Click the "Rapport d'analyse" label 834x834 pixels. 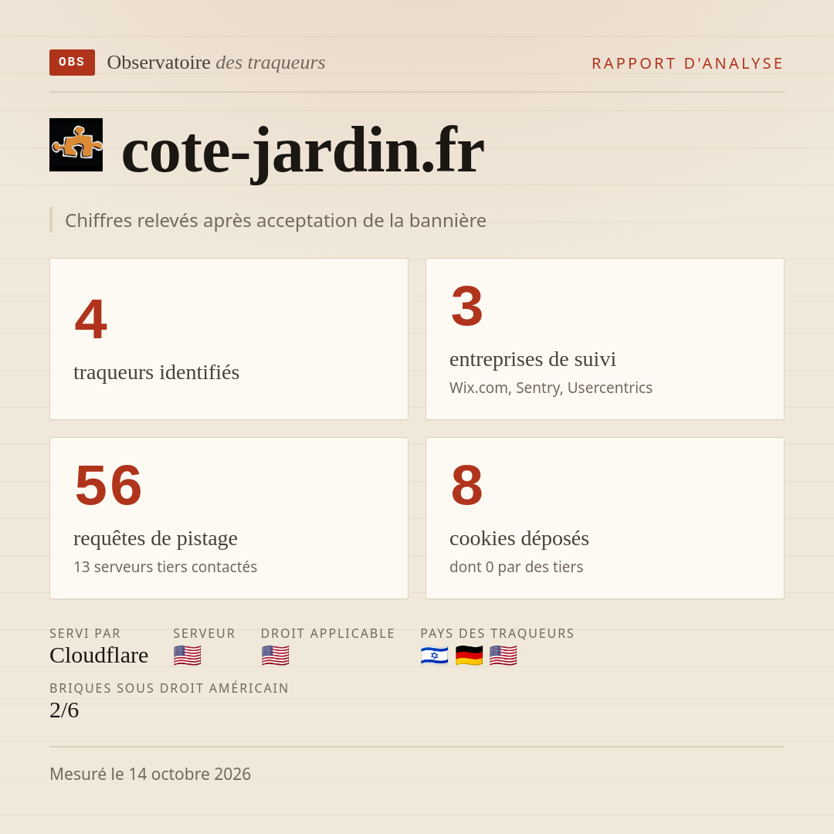click(x=688, y=63)
